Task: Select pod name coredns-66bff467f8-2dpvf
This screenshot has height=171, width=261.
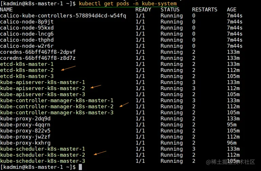Action: click(x=38, y=52)
